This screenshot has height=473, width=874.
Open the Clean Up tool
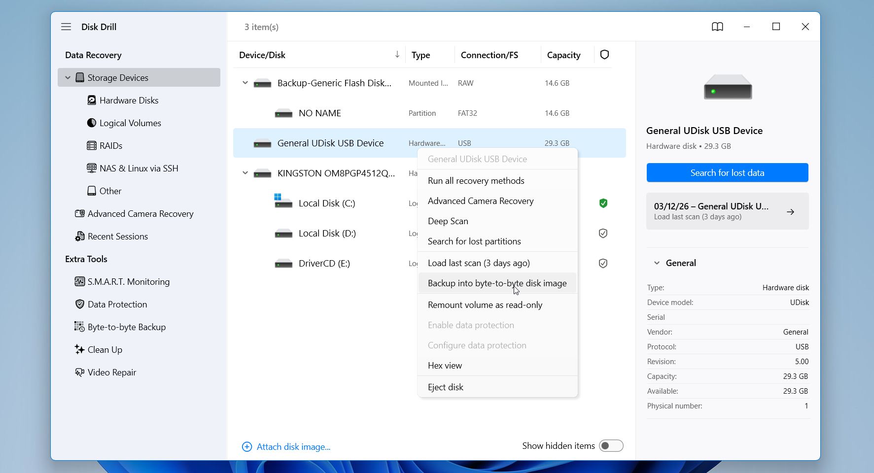click(x=104, y=349)
